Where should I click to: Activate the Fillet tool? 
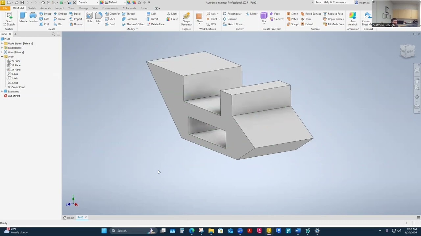pos(99,17)
